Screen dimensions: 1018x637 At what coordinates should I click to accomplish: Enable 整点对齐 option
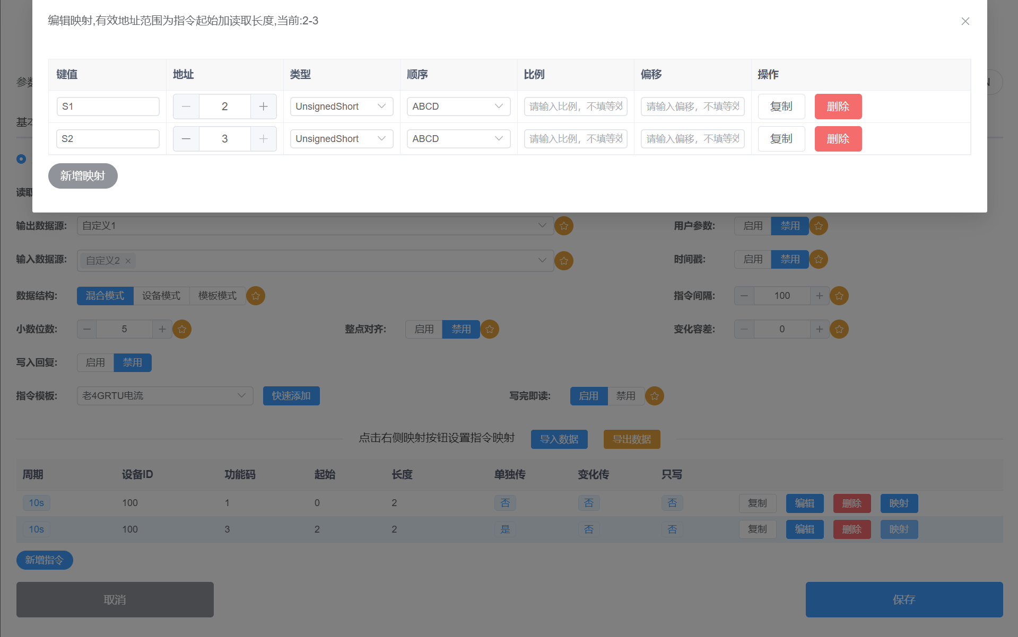click(424, 329)
